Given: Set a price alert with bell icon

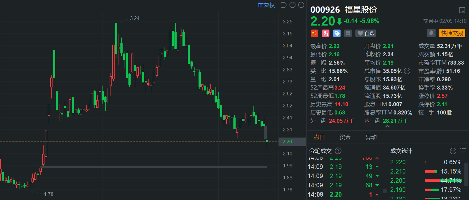Looking at the screenshot, I should (431, 33).
